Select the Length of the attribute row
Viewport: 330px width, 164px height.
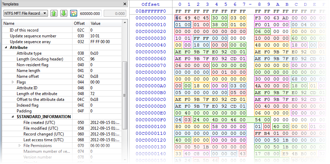tap(62, 94)
